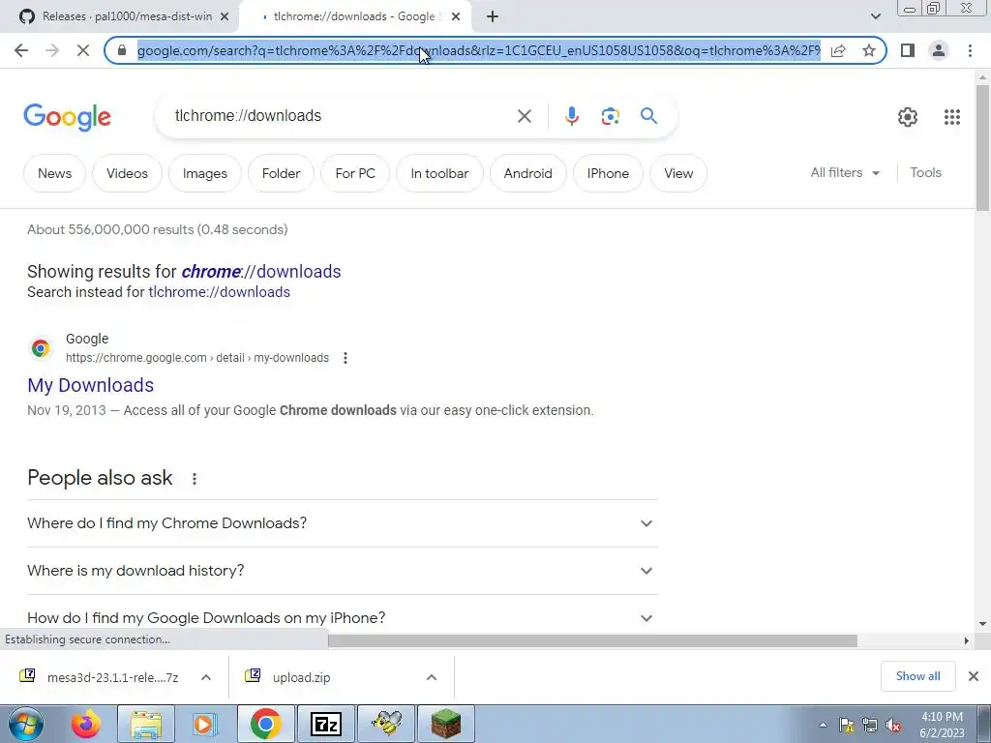Click the address bar URL text
Screen dimensions: 991x743
click(479, 50)
